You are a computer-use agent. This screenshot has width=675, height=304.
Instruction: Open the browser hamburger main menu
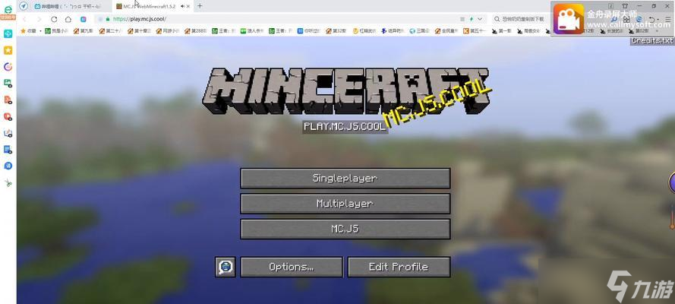tap(667, 19)
